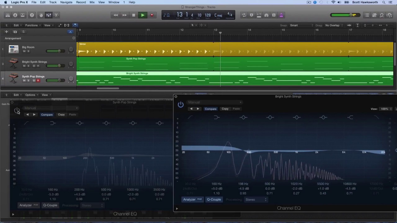Open the Snap Smart dropdown
The image size is (397, 223).
301,25
